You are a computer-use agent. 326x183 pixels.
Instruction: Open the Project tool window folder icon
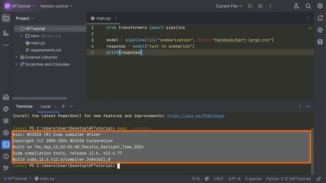(6, 18)
